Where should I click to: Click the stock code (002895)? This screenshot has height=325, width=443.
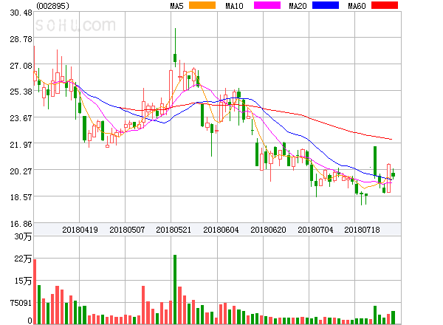(x=53, y=6)
